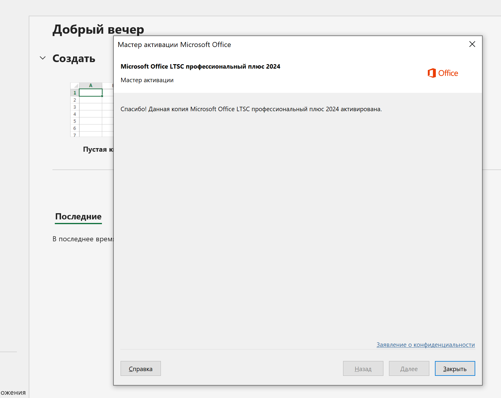
Task: Click the Создать heading
Action: tap(74, 59)
